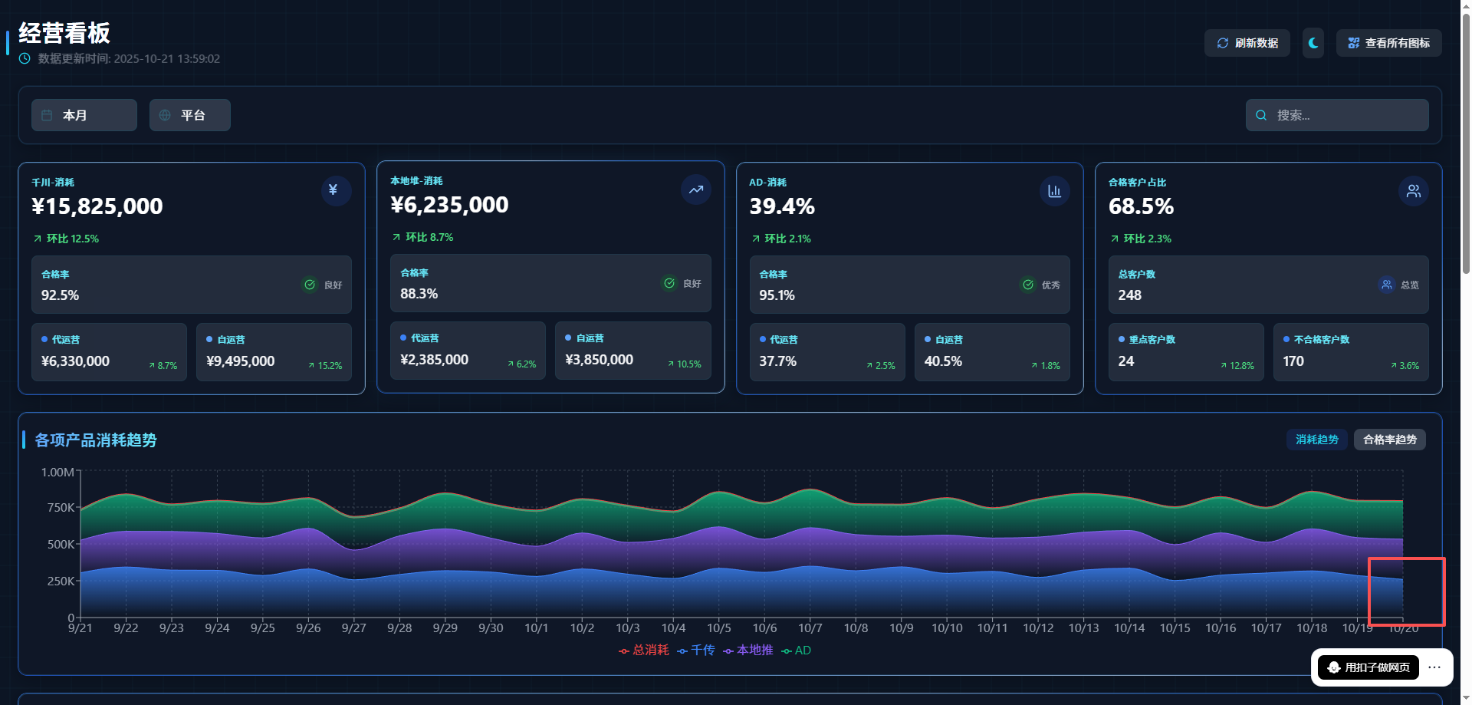Toggle the AD series in chart legend

point(797,651)
